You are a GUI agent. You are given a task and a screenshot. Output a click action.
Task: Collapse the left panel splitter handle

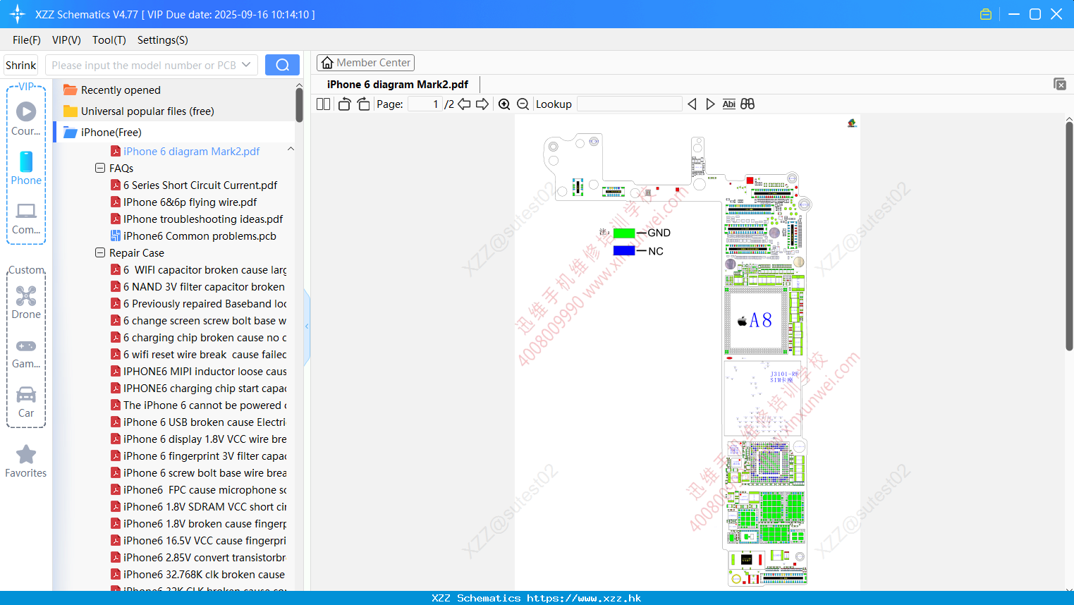tap(307, 326)
